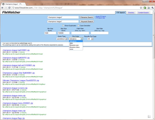Open the Results Per Page dropdown

(x=90, y=39)
